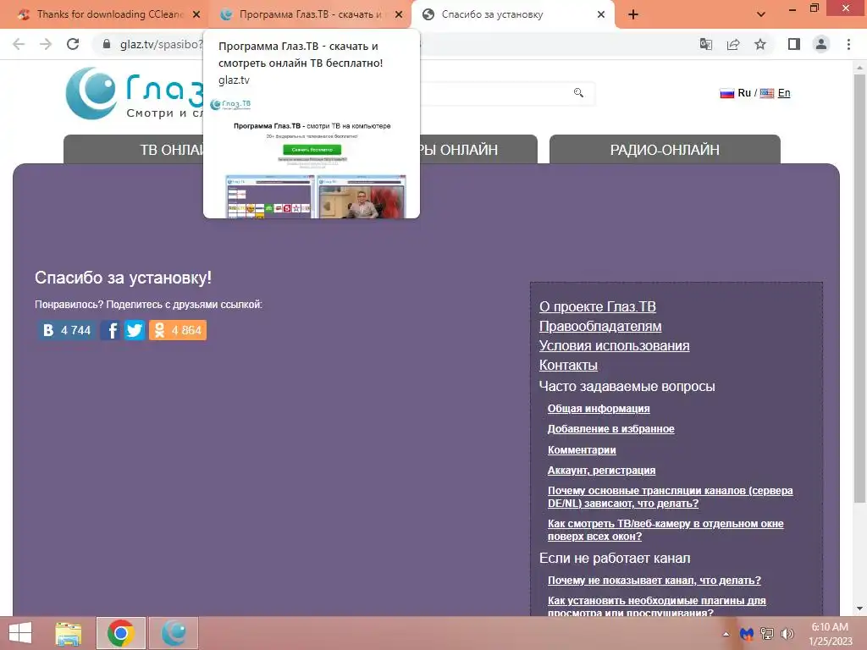Open Почему не показывает канал link
867x650 pixels.
(x=654, y=581)
